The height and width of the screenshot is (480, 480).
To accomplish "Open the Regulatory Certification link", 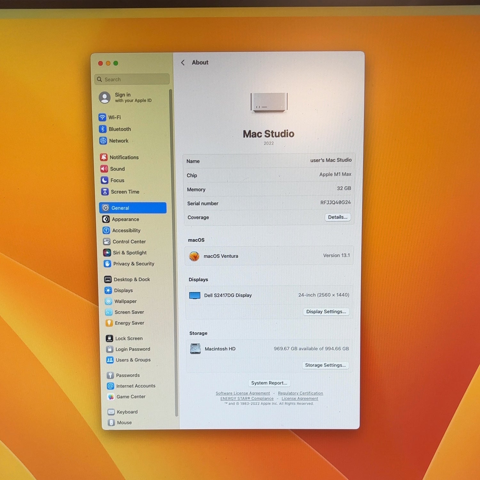I will (x=300, y=393).
